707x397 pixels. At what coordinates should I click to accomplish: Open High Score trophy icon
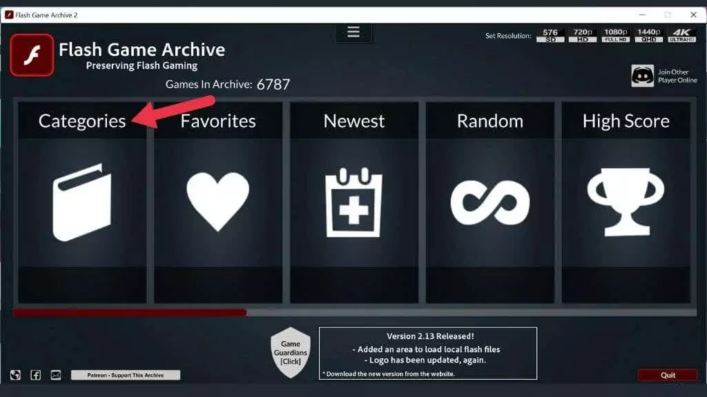point(626,202)
